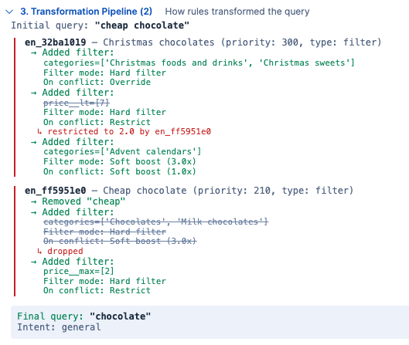Click 'Filter mode: Soft boost (3.0x)' line
409x345 pixels.
point(120,161)
